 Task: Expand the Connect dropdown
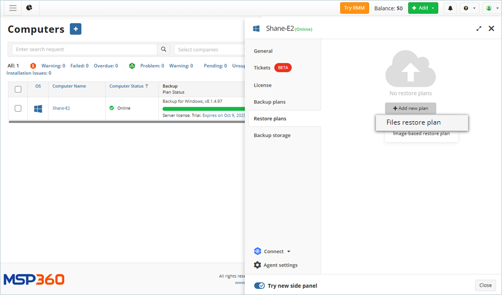(273, 251)
